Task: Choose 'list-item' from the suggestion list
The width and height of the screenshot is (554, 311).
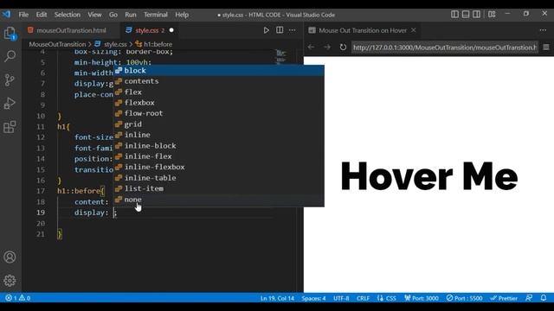Action: (x=219, y=188)
